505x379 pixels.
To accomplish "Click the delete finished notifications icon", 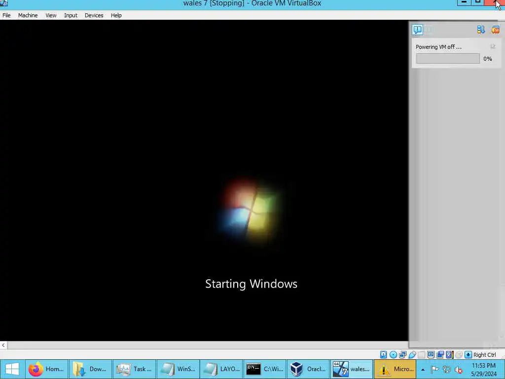I will click(x=495, y=30).
